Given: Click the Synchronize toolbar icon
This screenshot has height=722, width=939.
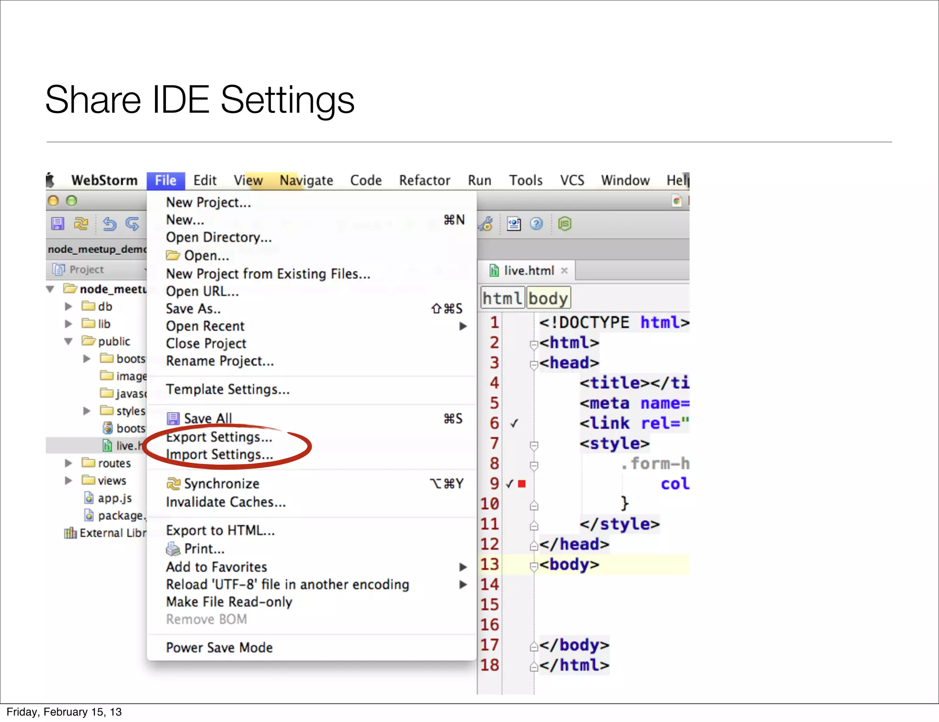Looking at the screenshot, I should point(81,224).
